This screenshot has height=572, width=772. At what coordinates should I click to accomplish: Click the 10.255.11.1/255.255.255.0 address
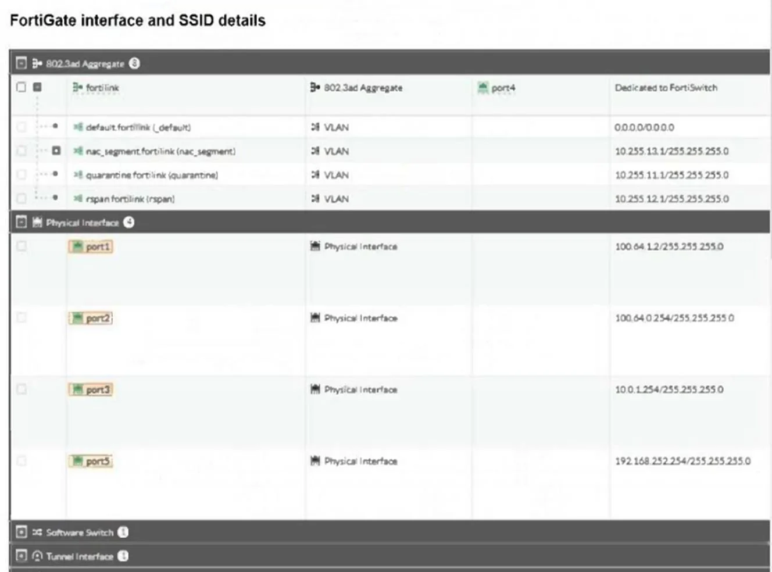tap(671, 175)
